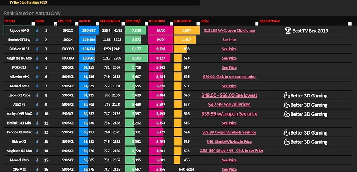Select the Best TV Box 2019 notice text
Screen dimensions: 357x172
[x=310, y=31]
